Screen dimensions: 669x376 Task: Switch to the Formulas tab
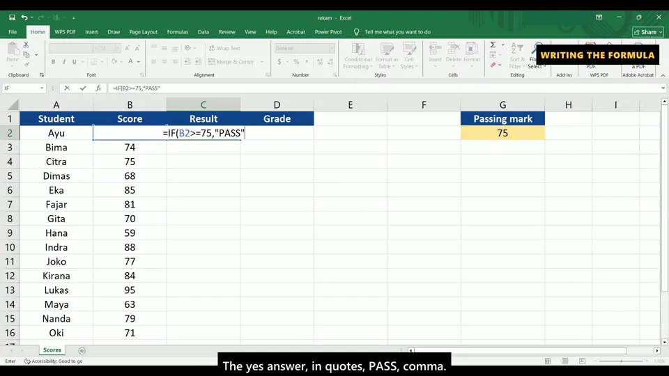coord(178,32)
